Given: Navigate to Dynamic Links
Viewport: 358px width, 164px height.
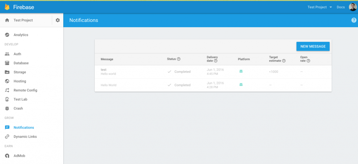Looking at the screenshot, I should (25, 136).
